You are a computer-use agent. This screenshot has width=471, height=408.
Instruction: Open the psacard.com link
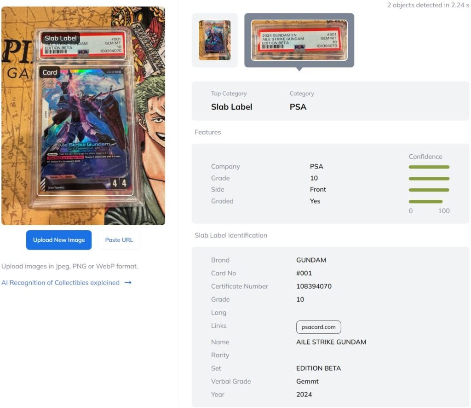pos(318,327)
